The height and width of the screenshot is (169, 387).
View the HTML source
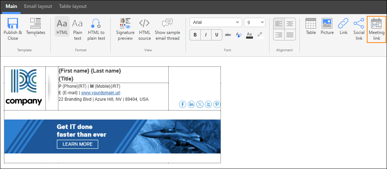[x=144, y=29]
